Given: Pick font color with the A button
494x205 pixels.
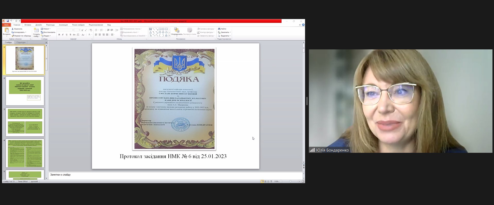Looking at the screenshot, I should click(x=89, y=35).
